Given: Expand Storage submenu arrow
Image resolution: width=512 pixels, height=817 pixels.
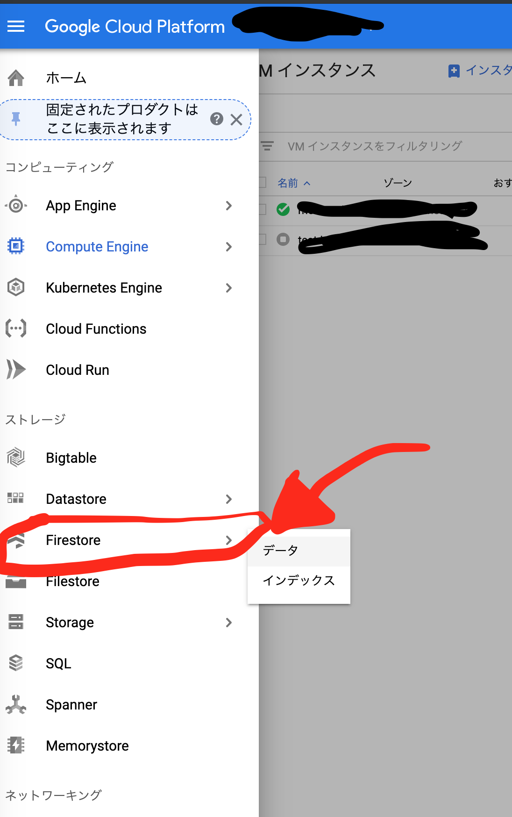Looking at the screenshot, I should pyautogui.click(x=228, y=623).
